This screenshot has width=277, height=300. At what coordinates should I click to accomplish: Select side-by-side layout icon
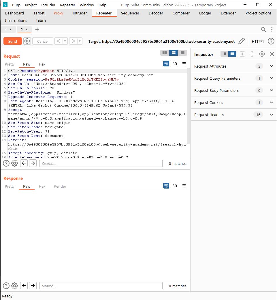click(165, 53)
